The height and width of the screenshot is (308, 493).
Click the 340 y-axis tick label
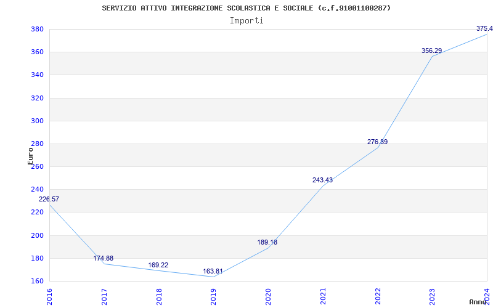point(37,75)
